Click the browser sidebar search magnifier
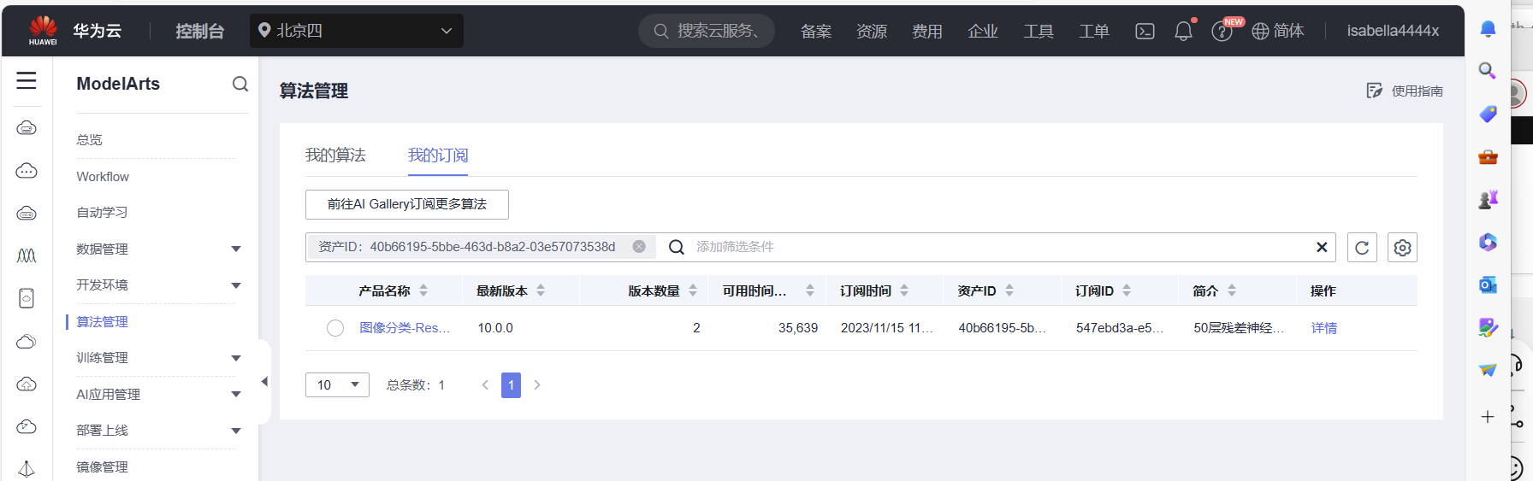This screenshot has width=1533, height=481. coord(1488,71)
